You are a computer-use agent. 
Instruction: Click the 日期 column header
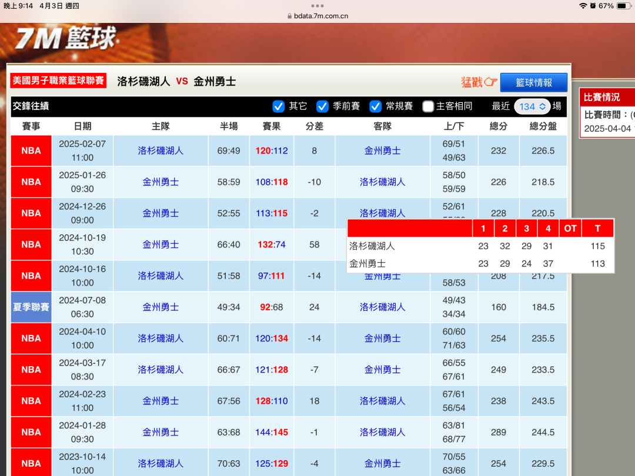[83, 126]
